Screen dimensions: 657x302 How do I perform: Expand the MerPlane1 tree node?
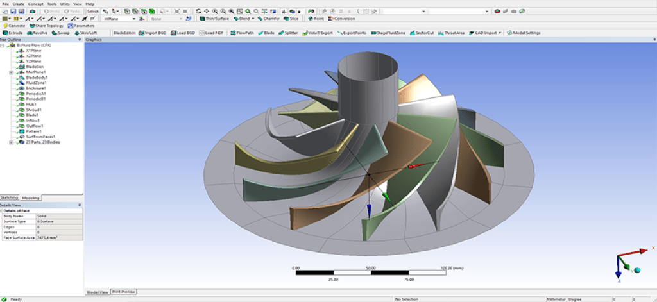(x=11, y=72)
